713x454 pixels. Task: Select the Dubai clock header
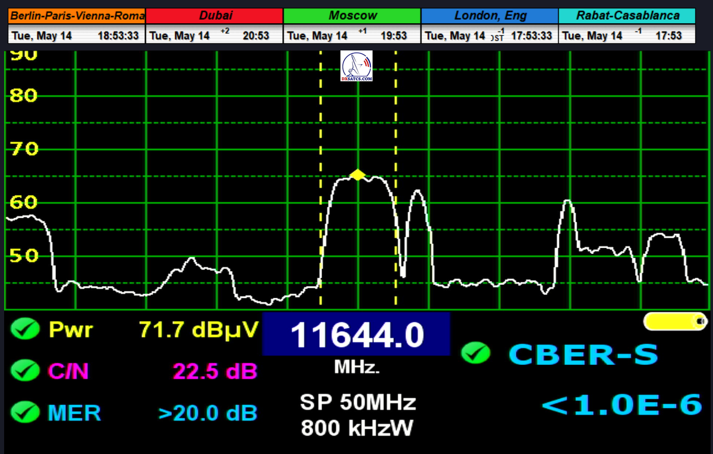(x=215, y=16)
